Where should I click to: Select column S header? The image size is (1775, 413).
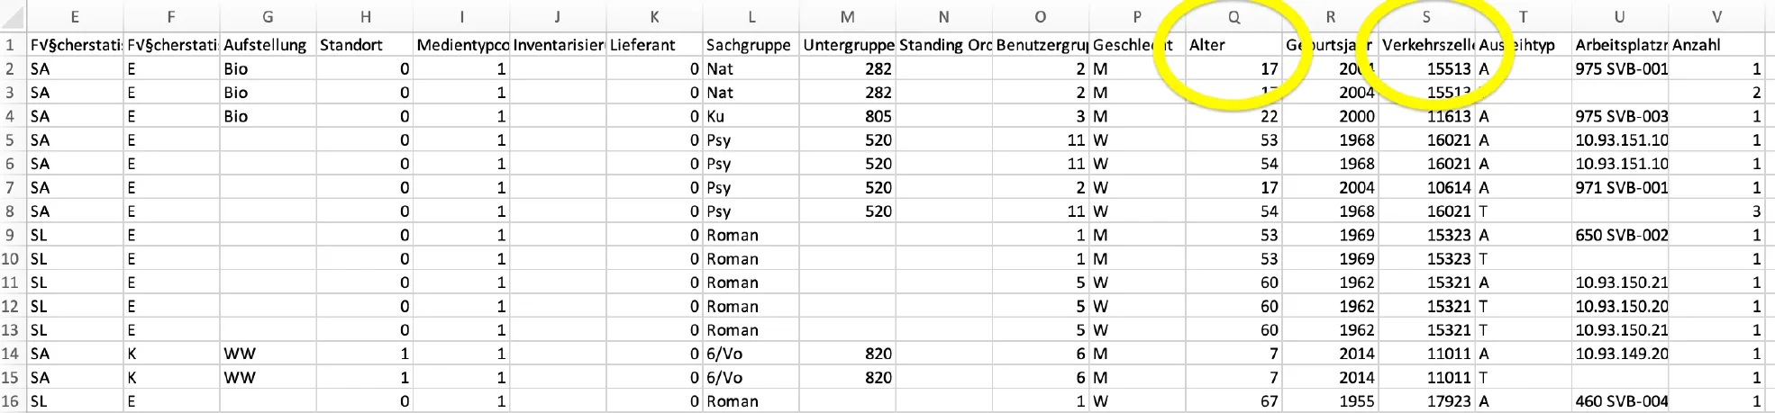(1426, 17)
